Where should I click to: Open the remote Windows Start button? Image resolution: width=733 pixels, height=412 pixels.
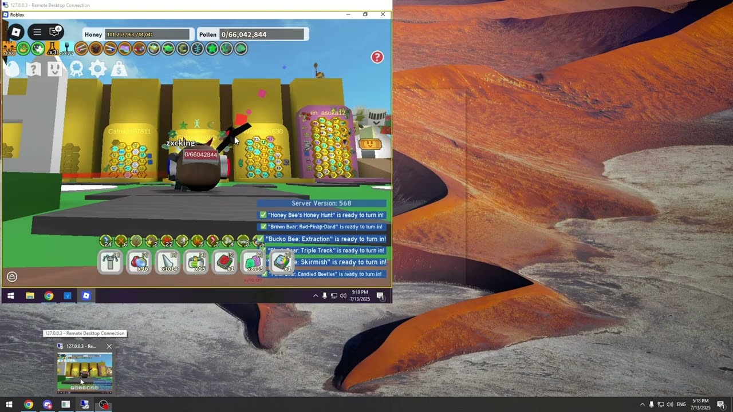[x=10, y=296]
